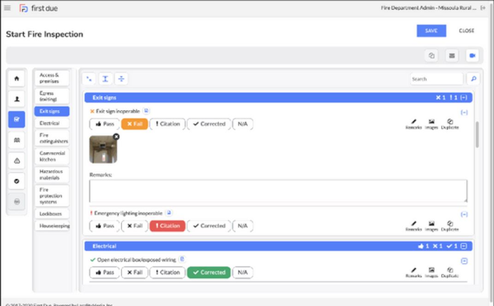Viewport: 494px width, 306px height.
Task: Select Exit signs in section list
Action: pyautogui.click(x=52, y=111)
